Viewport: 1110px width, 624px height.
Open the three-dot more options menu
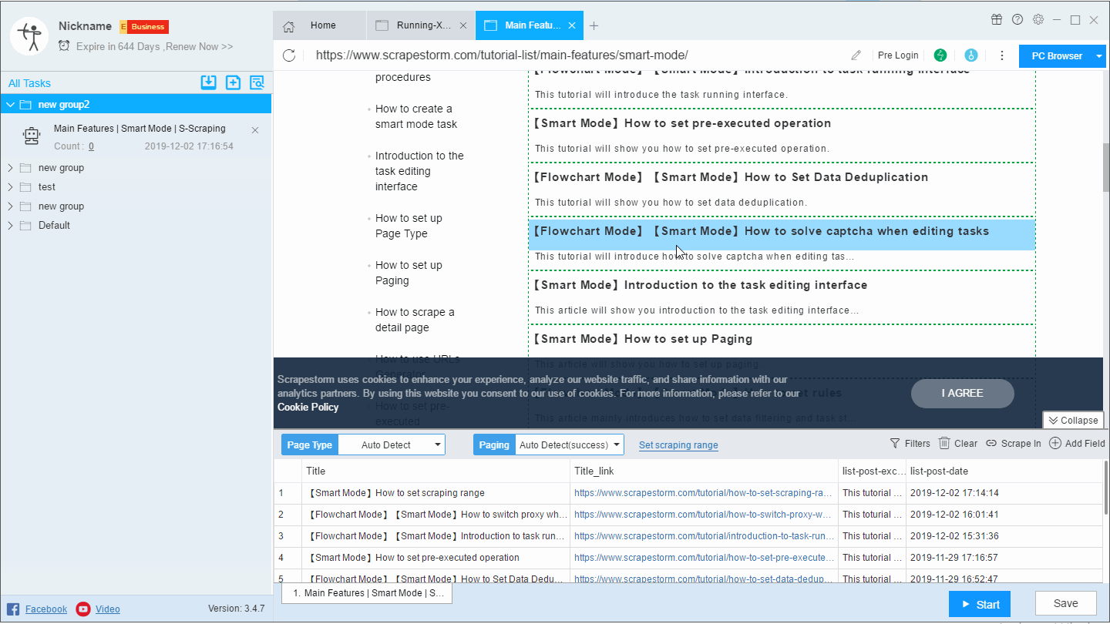1002,55
